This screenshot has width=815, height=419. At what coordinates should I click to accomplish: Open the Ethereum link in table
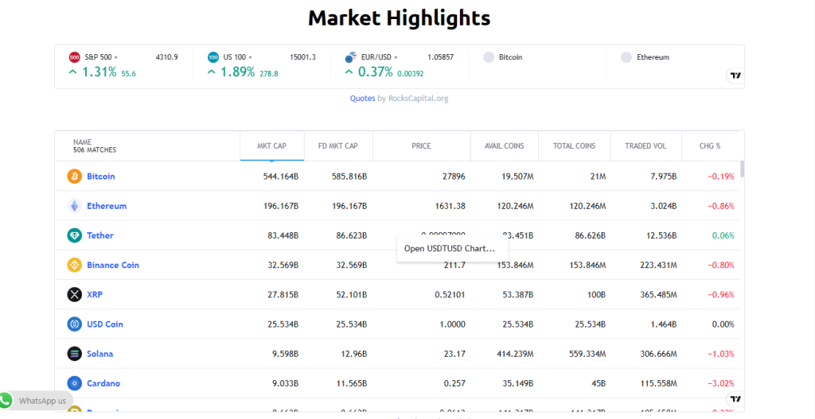107,206
